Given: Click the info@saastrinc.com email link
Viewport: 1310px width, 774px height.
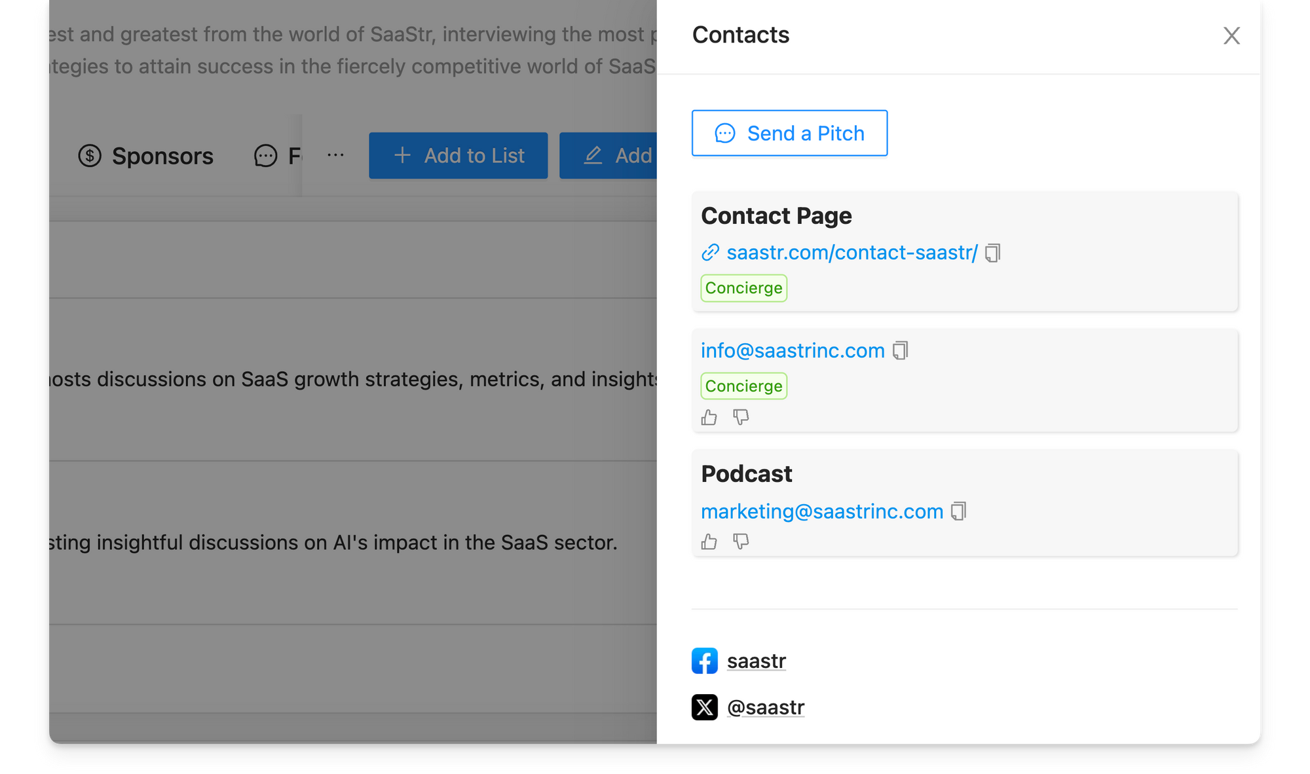Looking at the screenshot, I should [x=792, y=350].
